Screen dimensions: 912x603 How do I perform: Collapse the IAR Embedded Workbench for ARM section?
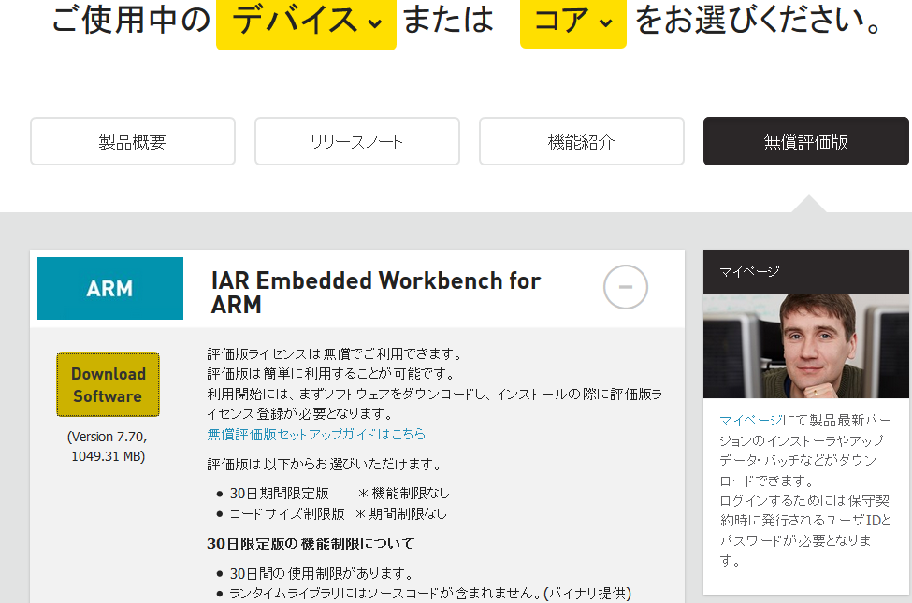pyautogui.click(x=625, y=287)
